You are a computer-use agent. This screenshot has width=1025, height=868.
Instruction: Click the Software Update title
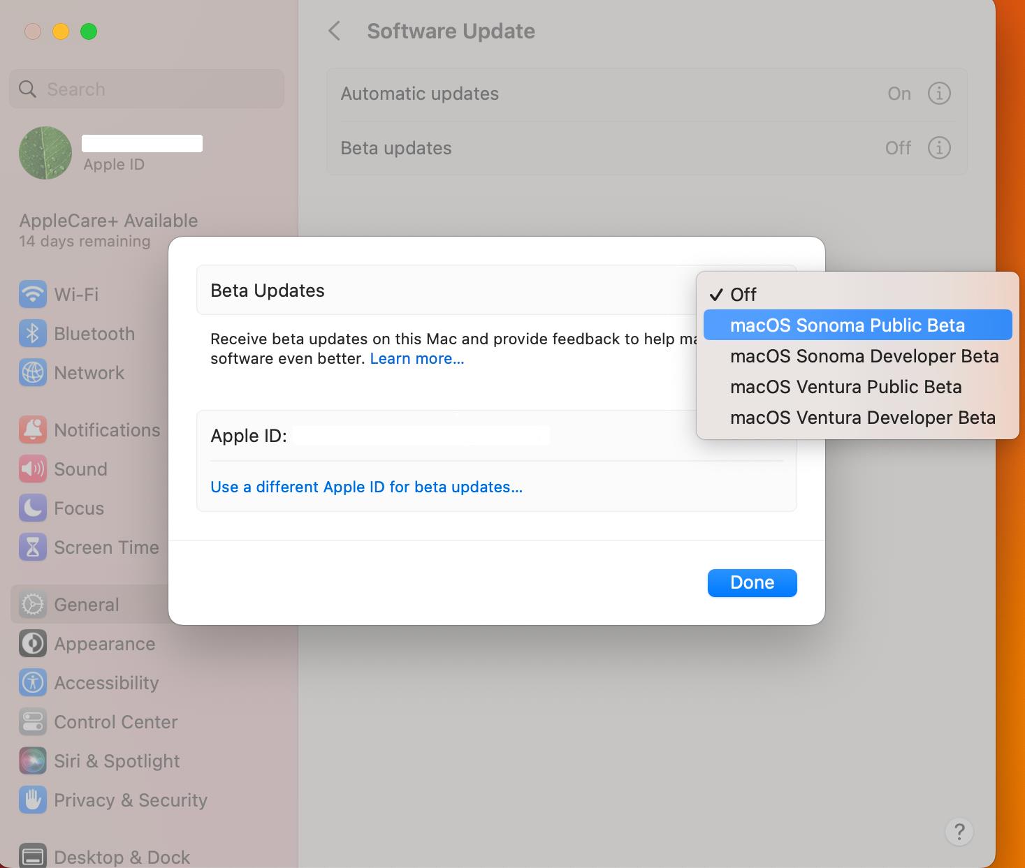click(x=451, y=31)
